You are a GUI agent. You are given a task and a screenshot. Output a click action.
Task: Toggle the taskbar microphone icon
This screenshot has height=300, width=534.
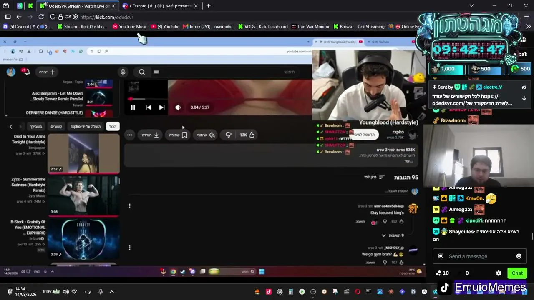click(x=101, y=292)
